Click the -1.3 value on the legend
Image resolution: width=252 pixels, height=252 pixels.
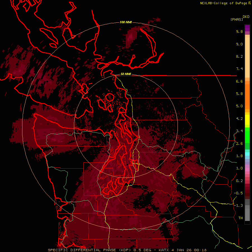pos(238,206)
